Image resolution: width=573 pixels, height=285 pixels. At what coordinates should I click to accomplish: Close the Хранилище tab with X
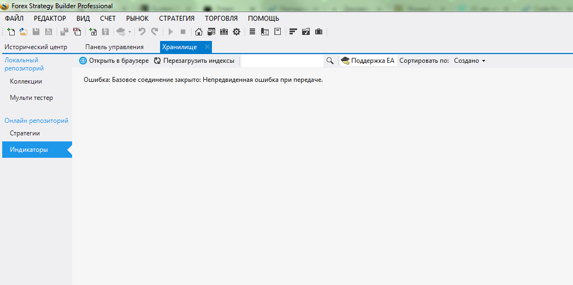207,47
